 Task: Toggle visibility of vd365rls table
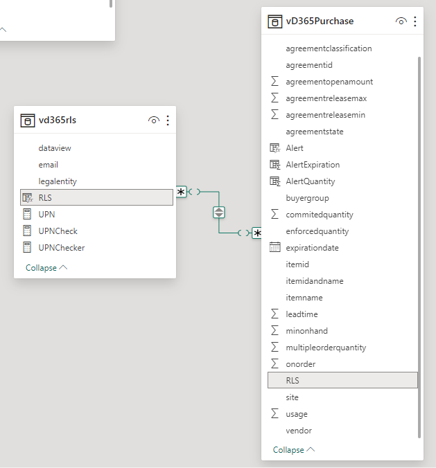[154, 120]
